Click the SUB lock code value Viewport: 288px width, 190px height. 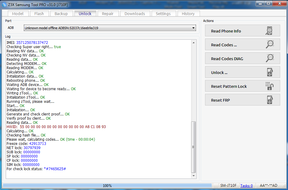point(32,152)
